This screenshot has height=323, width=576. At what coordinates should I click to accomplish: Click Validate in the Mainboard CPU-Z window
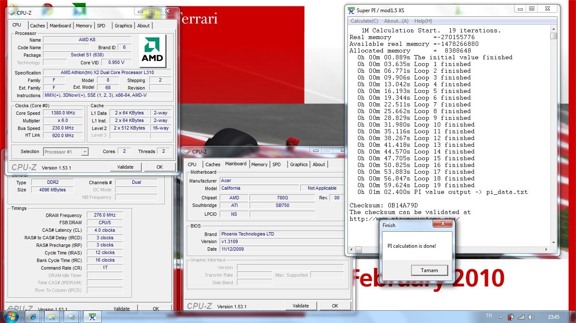pyautogui.click(x=301, y=306)
